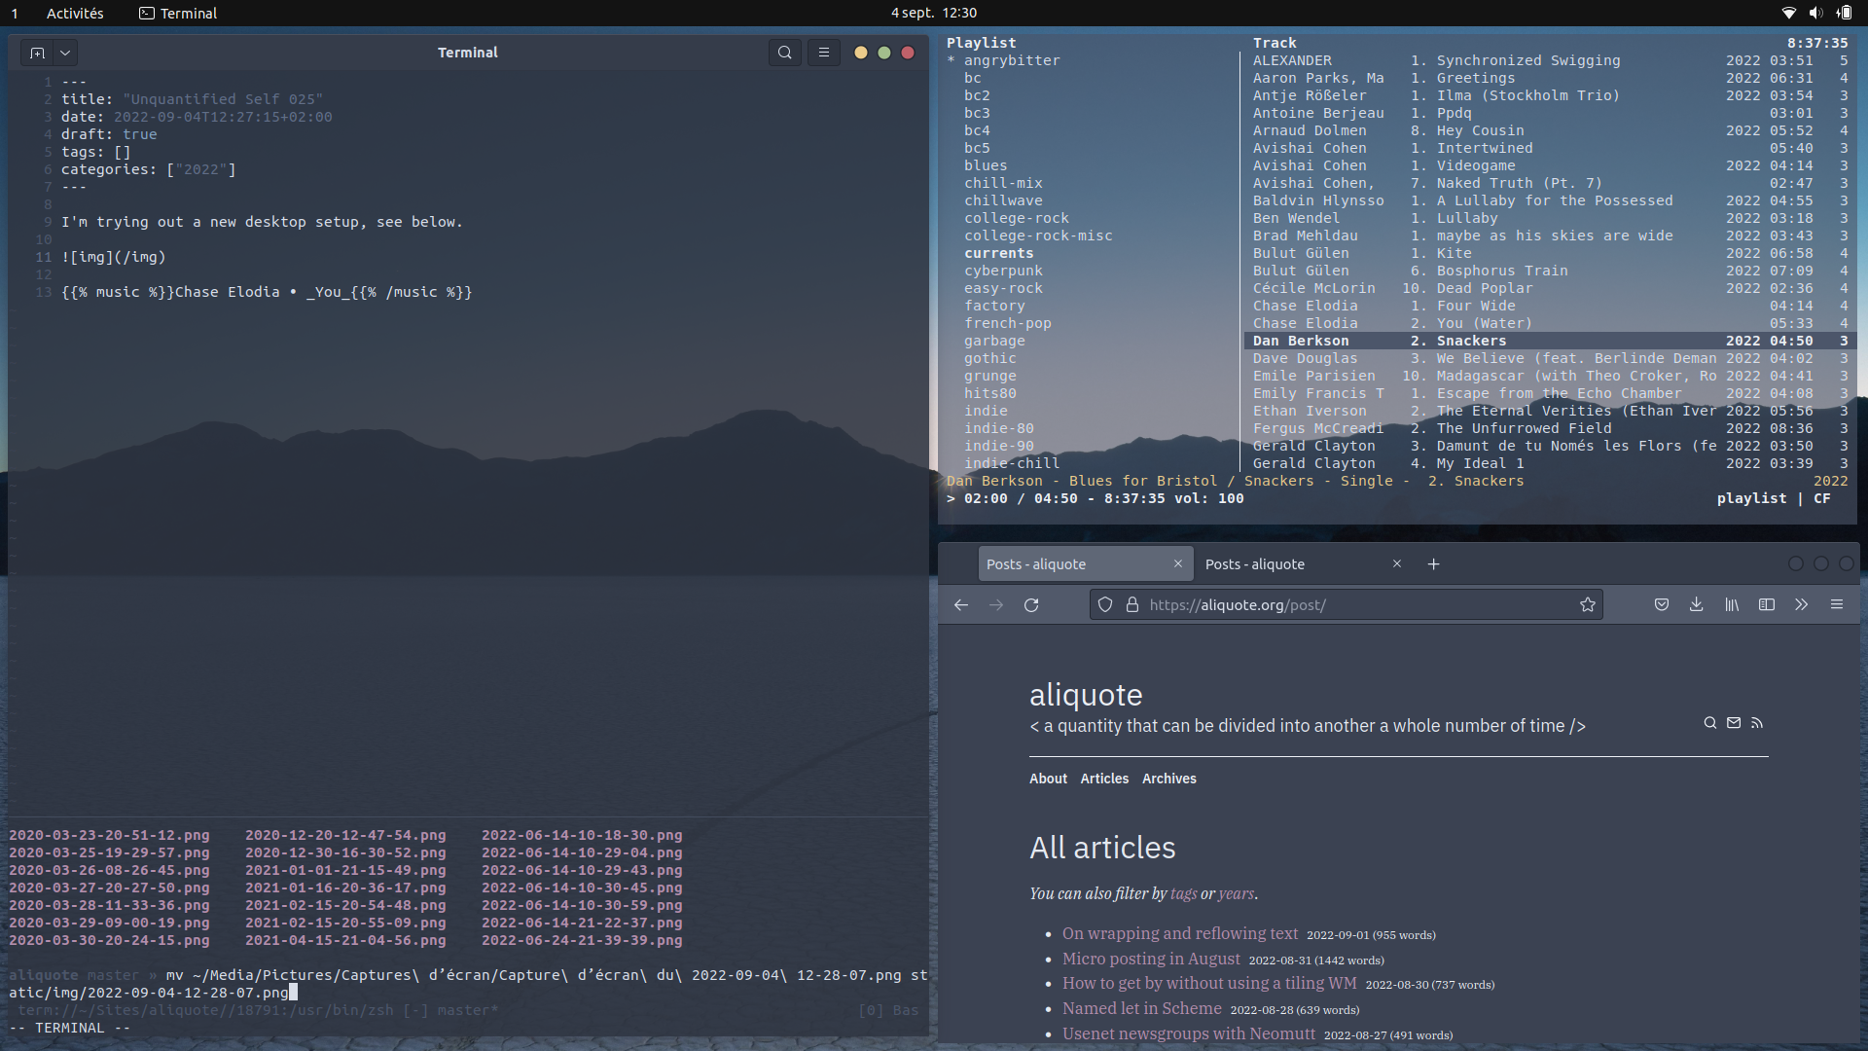The width and height of the screenshot is (1868, 1051).
Task: Click the URL address bar field
Action: [1352, 604]
